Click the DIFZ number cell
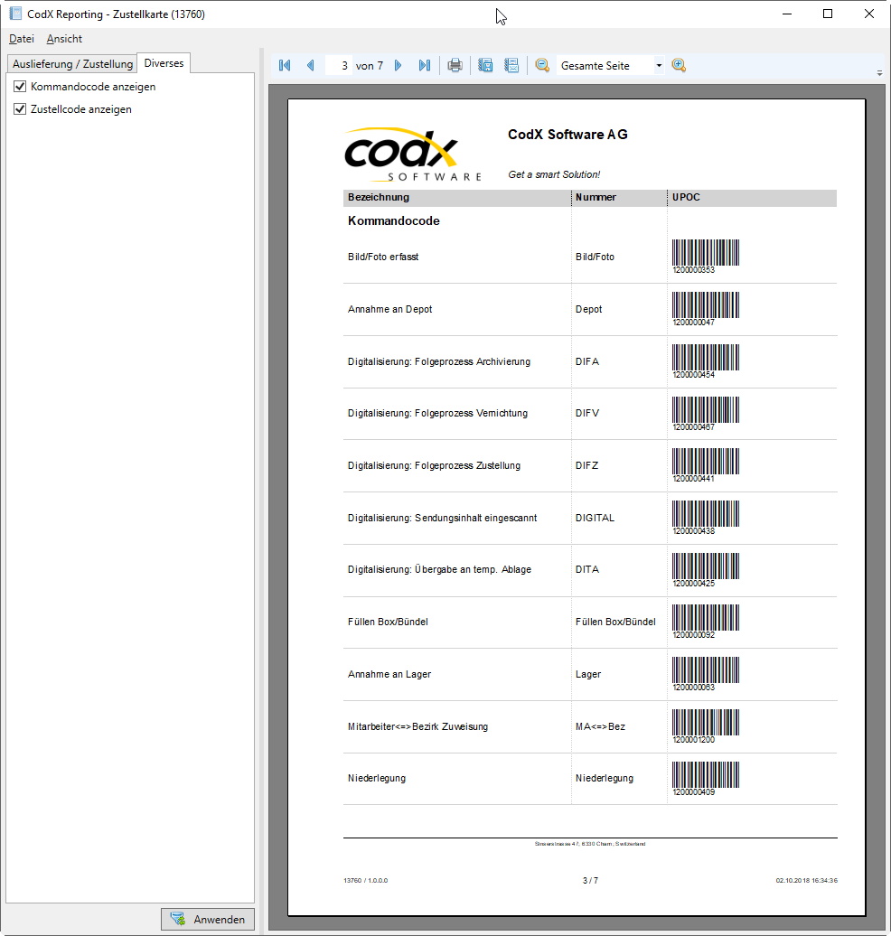Viewport: 891px width, 936px height. click(x=586, y=465)
